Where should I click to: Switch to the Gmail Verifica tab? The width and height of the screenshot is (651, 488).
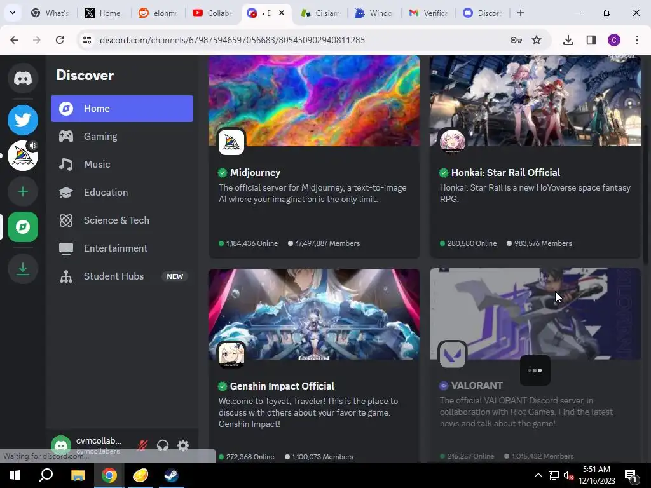429,13
